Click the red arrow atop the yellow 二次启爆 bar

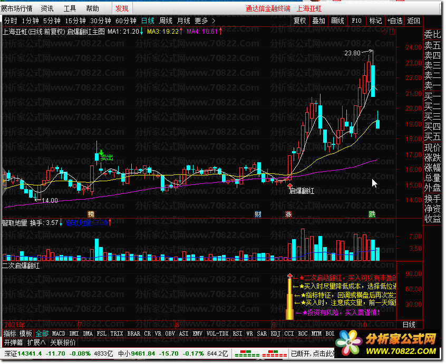pyautogui.click(x=290, y=276)
